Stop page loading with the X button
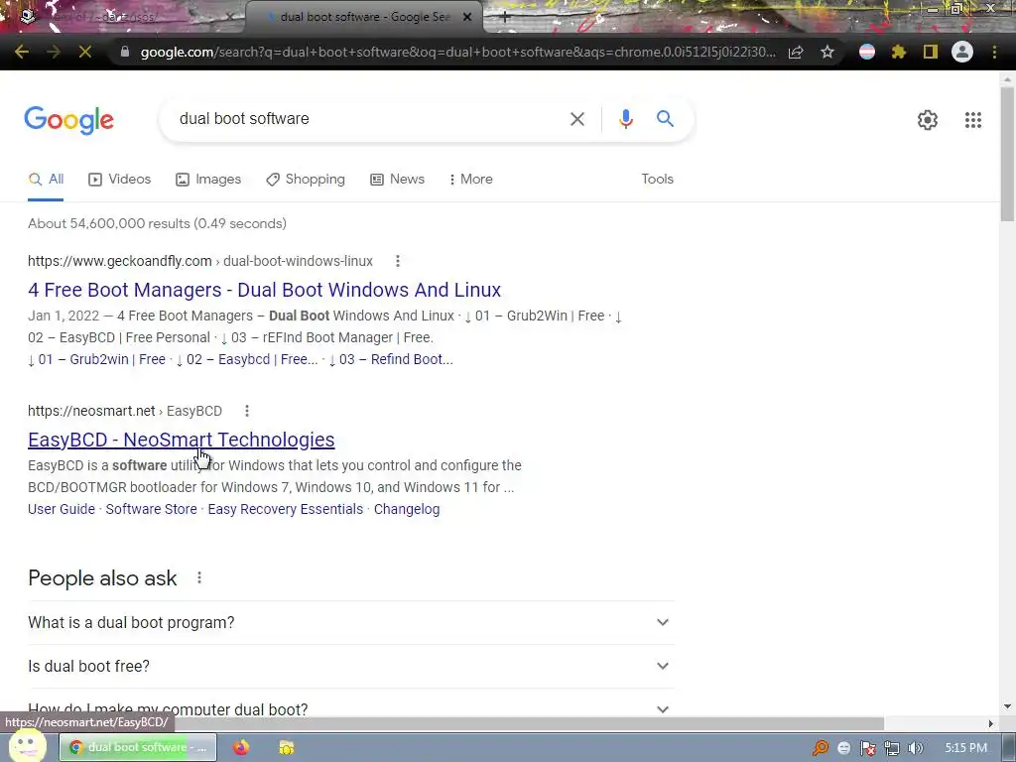 pyautogui.click(x=85, y=52)
